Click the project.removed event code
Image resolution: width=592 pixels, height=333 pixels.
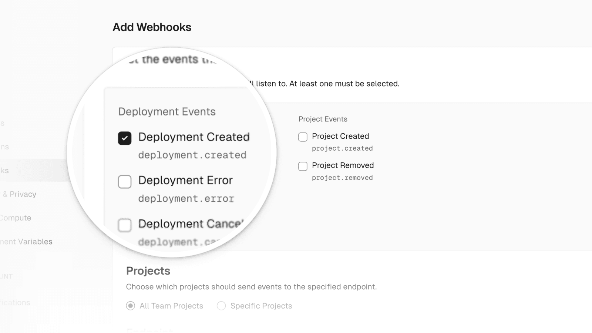click(x=342, y=178)
